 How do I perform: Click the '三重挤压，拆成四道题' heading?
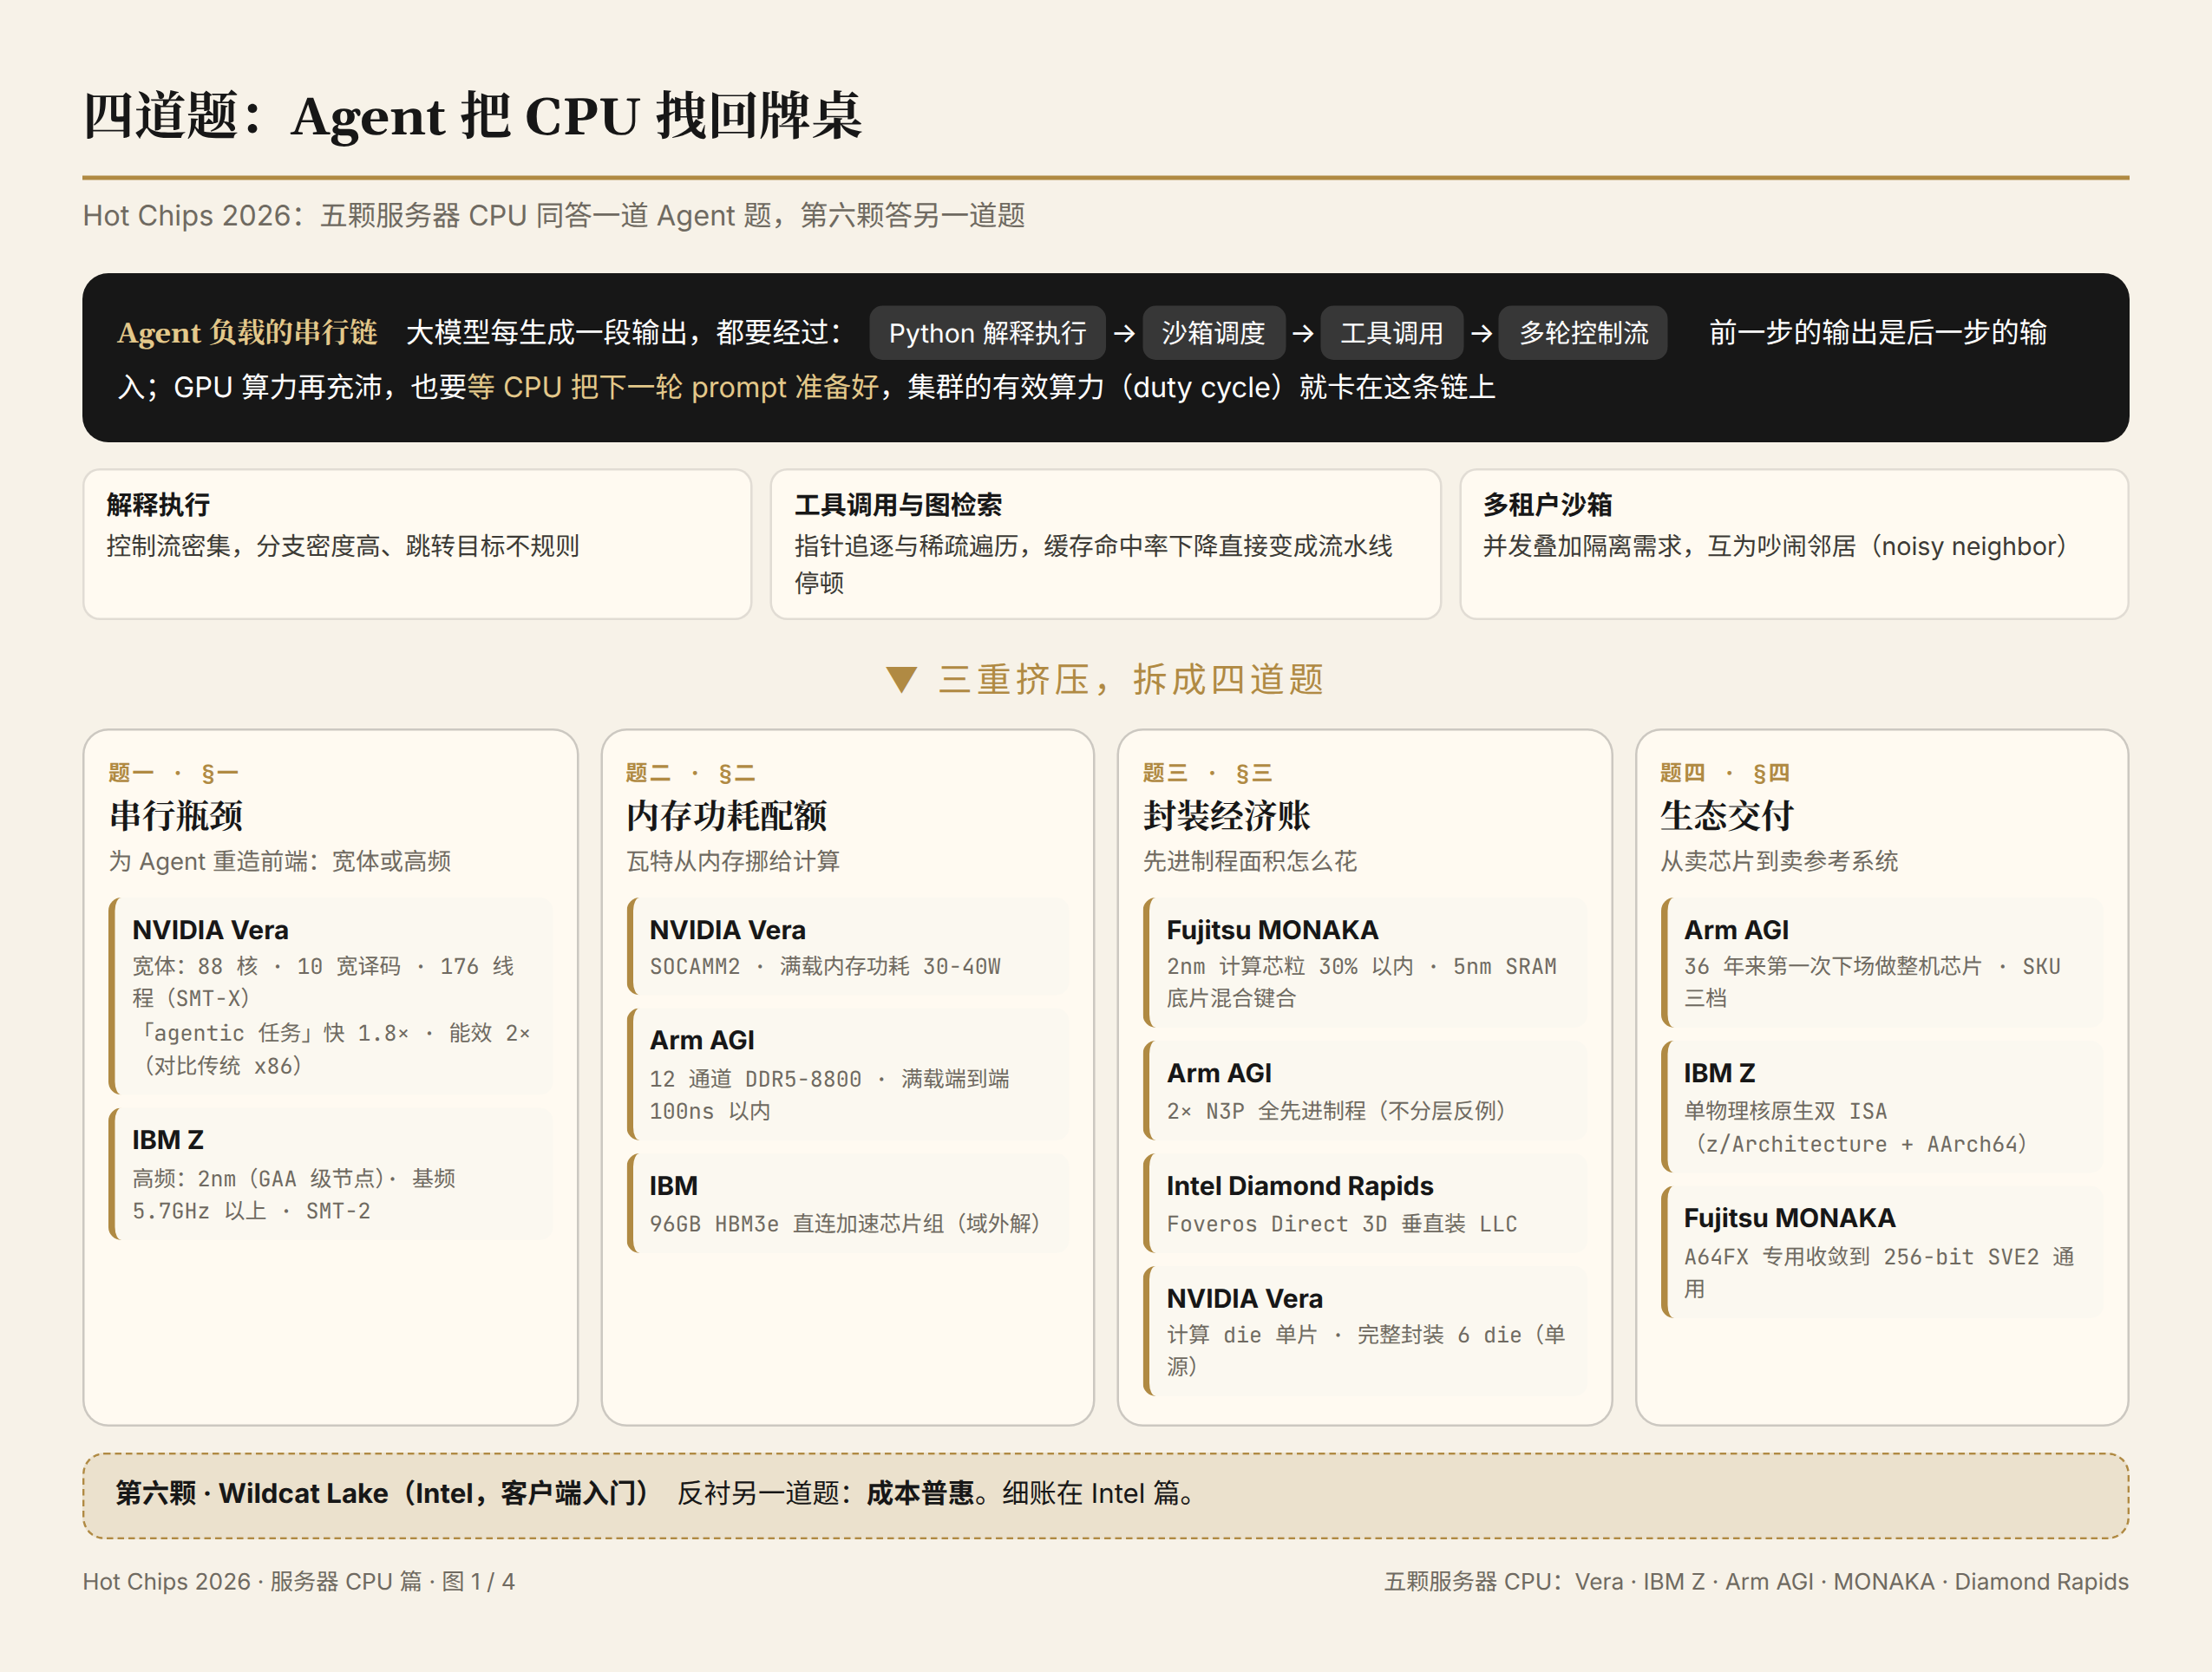coord(1131,680)
